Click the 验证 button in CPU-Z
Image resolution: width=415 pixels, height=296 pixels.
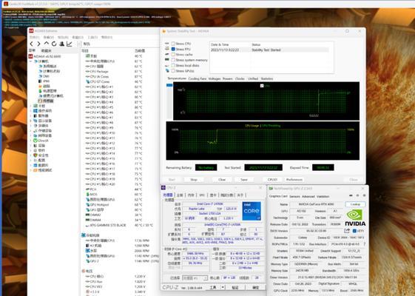pyautogui.click(x=235, y=287)
